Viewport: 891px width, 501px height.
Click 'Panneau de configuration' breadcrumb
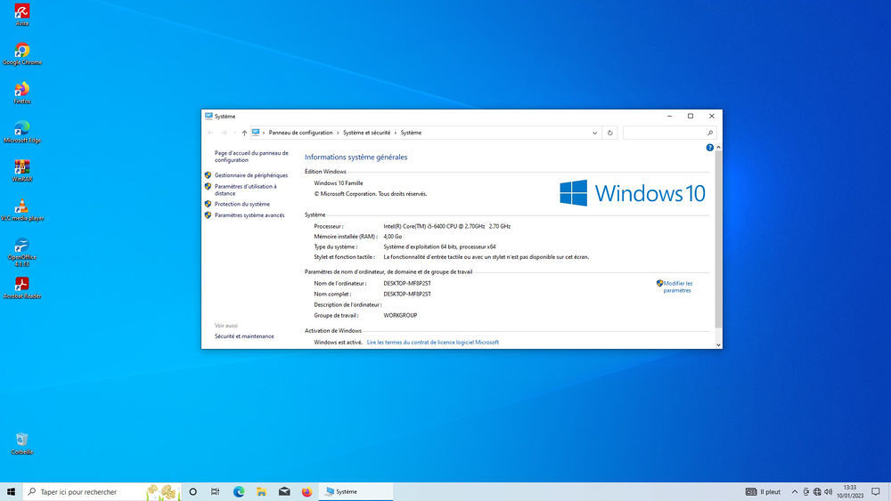point(300,133)
